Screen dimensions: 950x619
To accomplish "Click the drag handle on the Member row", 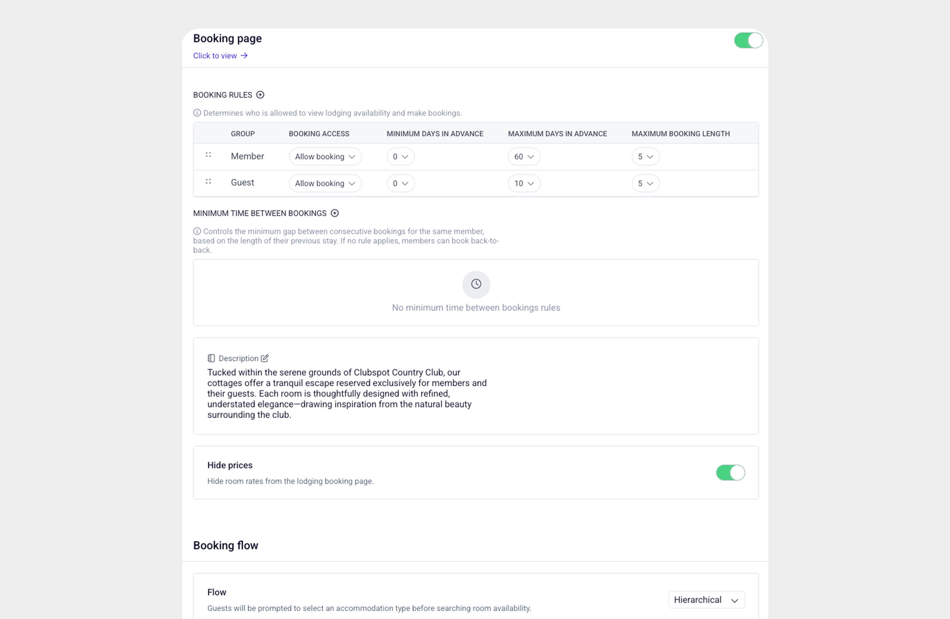I will (208, 156).
